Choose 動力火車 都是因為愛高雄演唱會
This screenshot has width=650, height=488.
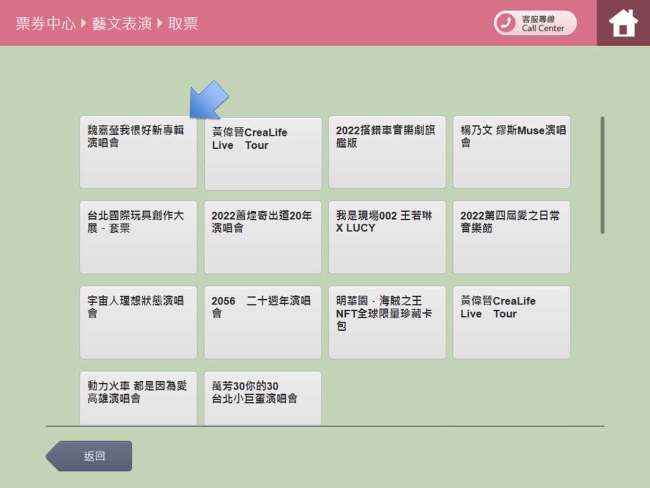[x=138, y=397]
